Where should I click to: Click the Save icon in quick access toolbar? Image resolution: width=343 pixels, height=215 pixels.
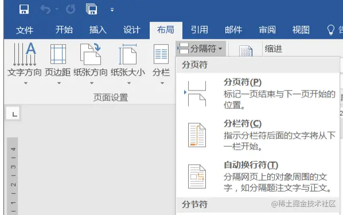pyautogui.click(x=24, y=9)
